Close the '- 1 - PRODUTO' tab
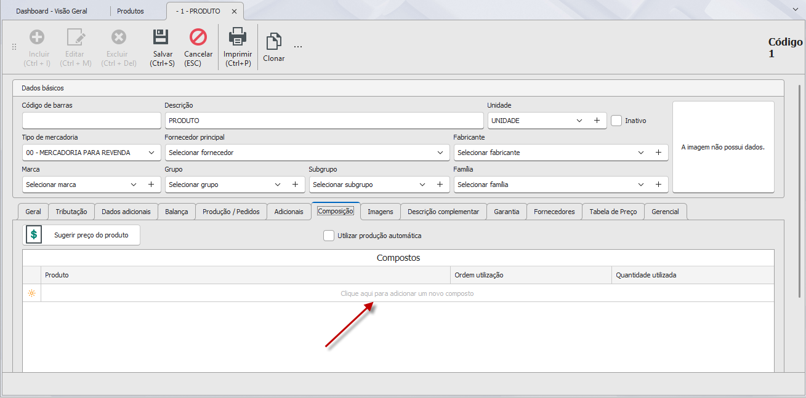The width and height of the screenshot is (806, 398). pos(234,12)
